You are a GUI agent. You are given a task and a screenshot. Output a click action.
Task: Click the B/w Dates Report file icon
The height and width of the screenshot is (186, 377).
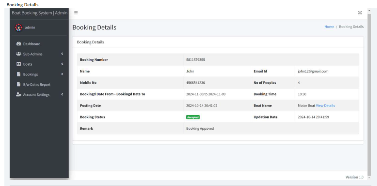click(19, 84)
